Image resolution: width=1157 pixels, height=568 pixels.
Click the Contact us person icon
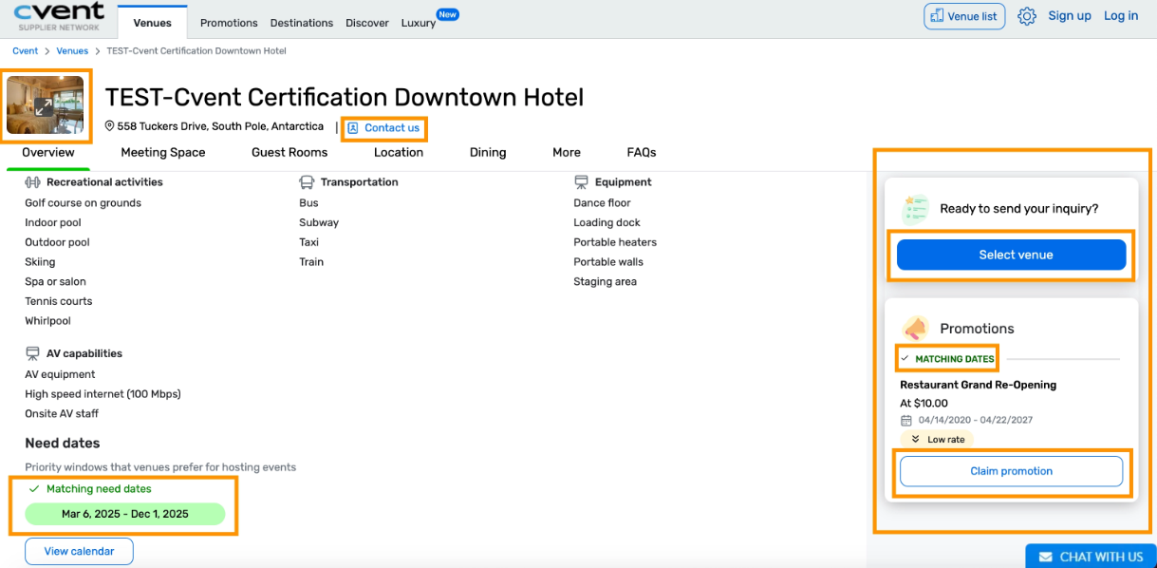tap(353, 128)
